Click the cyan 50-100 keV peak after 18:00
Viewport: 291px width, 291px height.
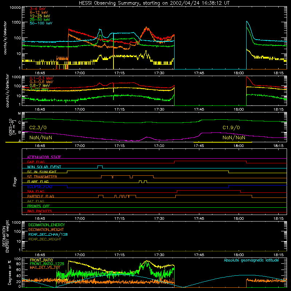pyautogui.click(x=247, y=21)
